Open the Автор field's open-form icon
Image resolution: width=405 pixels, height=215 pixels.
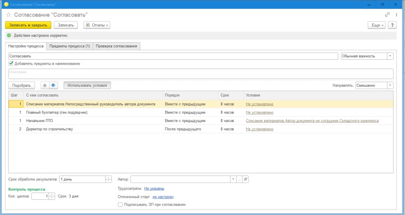pos(245,179)
